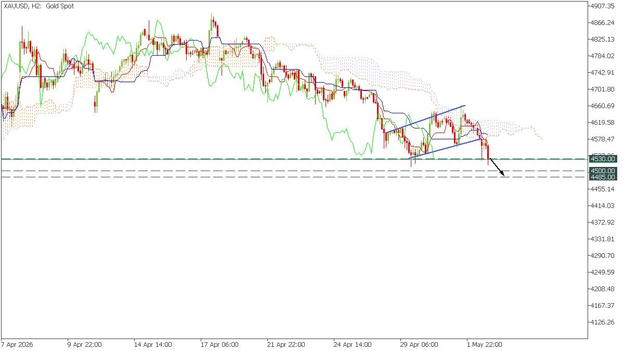This screenshot has width=624, height=351.
Task: Select the upper blue channel trendline
Action: click(x=425, y=119)
